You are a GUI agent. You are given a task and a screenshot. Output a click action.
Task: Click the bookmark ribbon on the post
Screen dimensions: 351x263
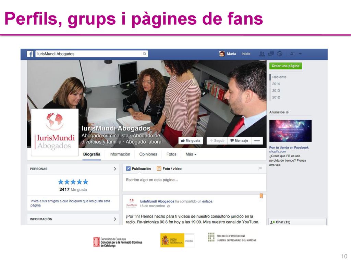coord(261,196)
